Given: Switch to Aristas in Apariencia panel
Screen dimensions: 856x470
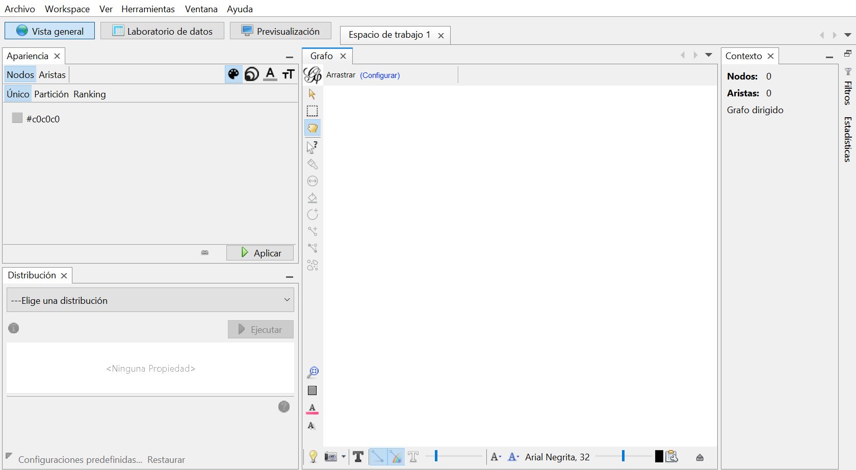Looking at the screenshot, I should [x=52, y=75].
